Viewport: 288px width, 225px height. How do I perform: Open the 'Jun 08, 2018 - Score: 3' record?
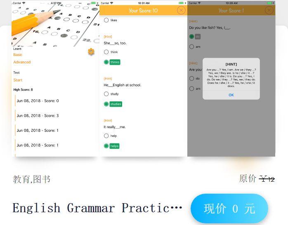tap(38, 116)
